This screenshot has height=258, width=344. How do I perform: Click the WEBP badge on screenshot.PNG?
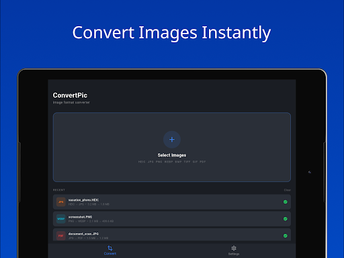60,219
